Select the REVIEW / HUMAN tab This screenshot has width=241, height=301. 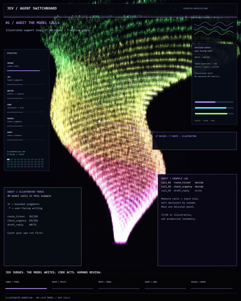pos(212,285)
